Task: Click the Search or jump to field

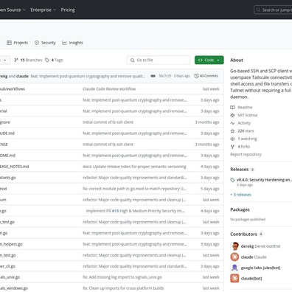Action: point(273,10)
